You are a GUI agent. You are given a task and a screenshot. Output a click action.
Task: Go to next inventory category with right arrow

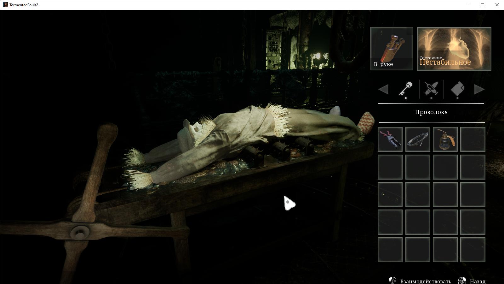pos(479,89)
